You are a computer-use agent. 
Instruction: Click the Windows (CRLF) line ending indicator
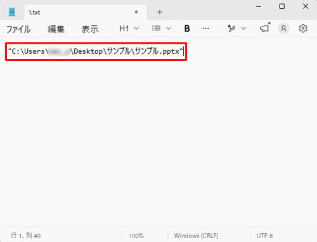(196, 236)
